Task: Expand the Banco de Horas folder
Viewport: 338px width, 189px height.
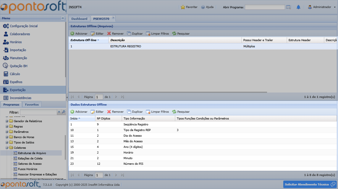Action: (7, 137)
